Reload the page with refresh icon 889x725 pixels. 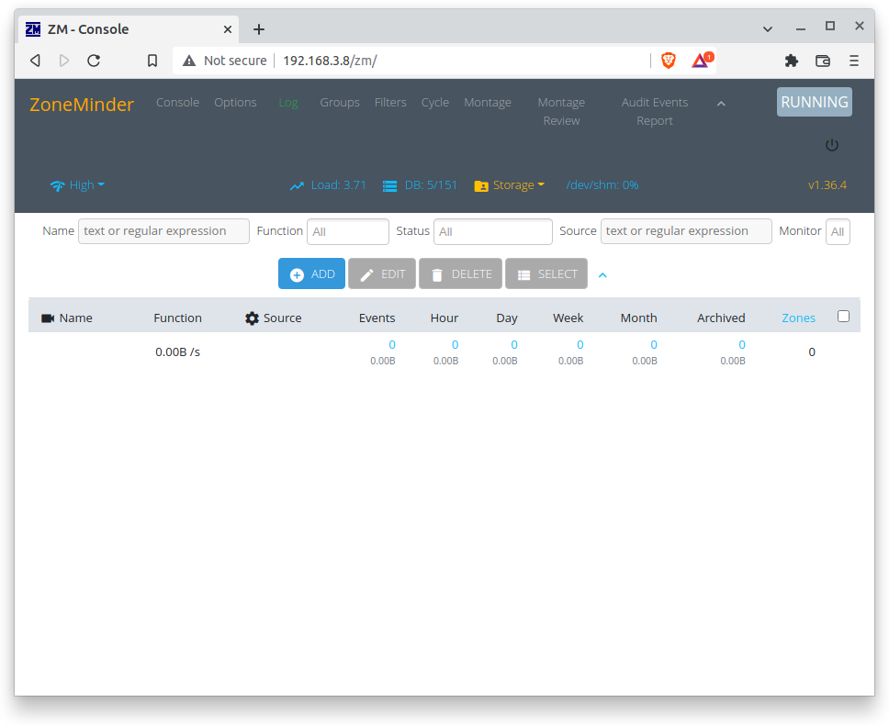point(94,61)
